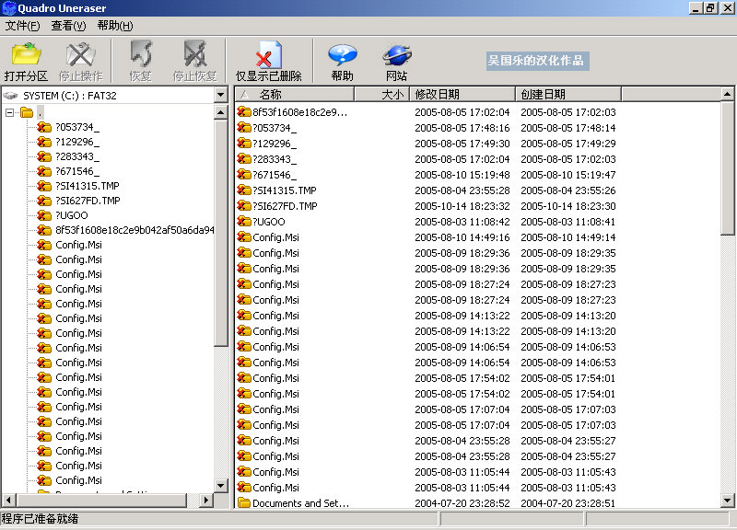The width and height of the screenshot is (737, 530).
Task: Select ?SI627FD.TMP in the folder tree
Action: [88, 201]
